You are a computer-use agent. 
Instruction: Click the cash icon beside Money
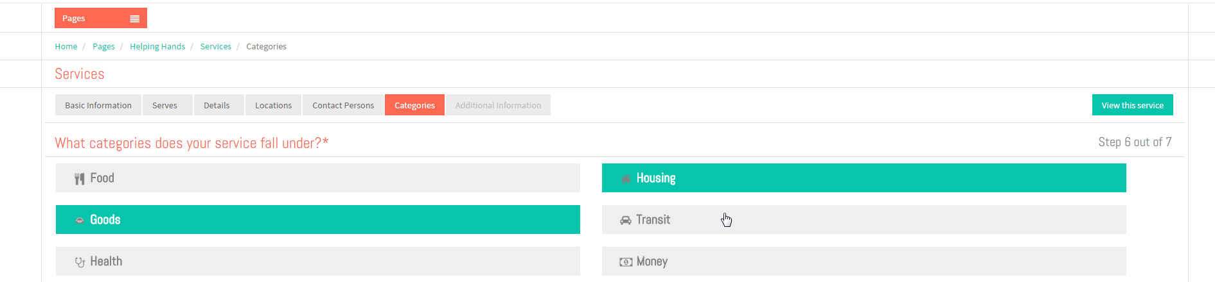(626, 262)
